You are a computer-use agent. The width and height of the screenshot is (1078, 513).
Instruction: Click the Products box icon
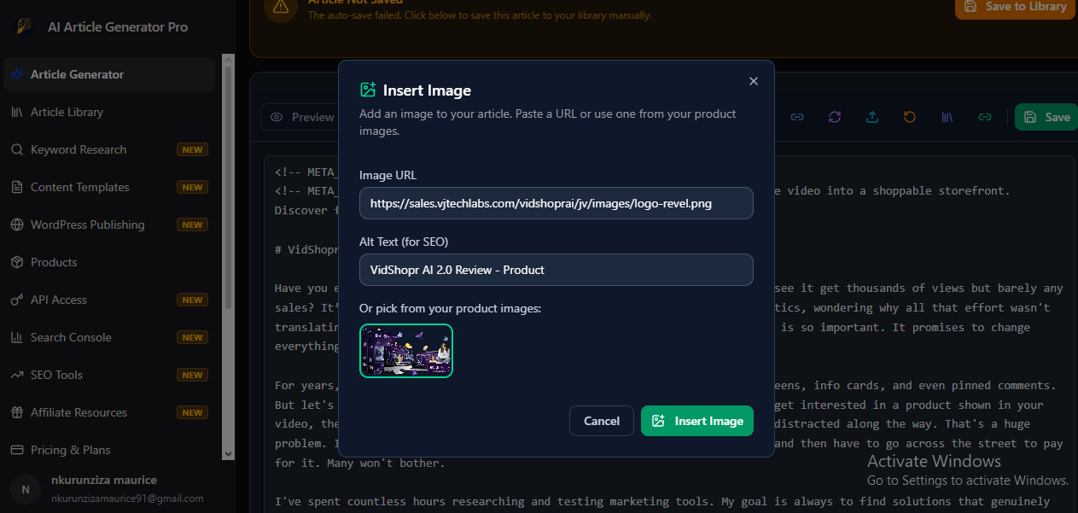click(16, 262)
